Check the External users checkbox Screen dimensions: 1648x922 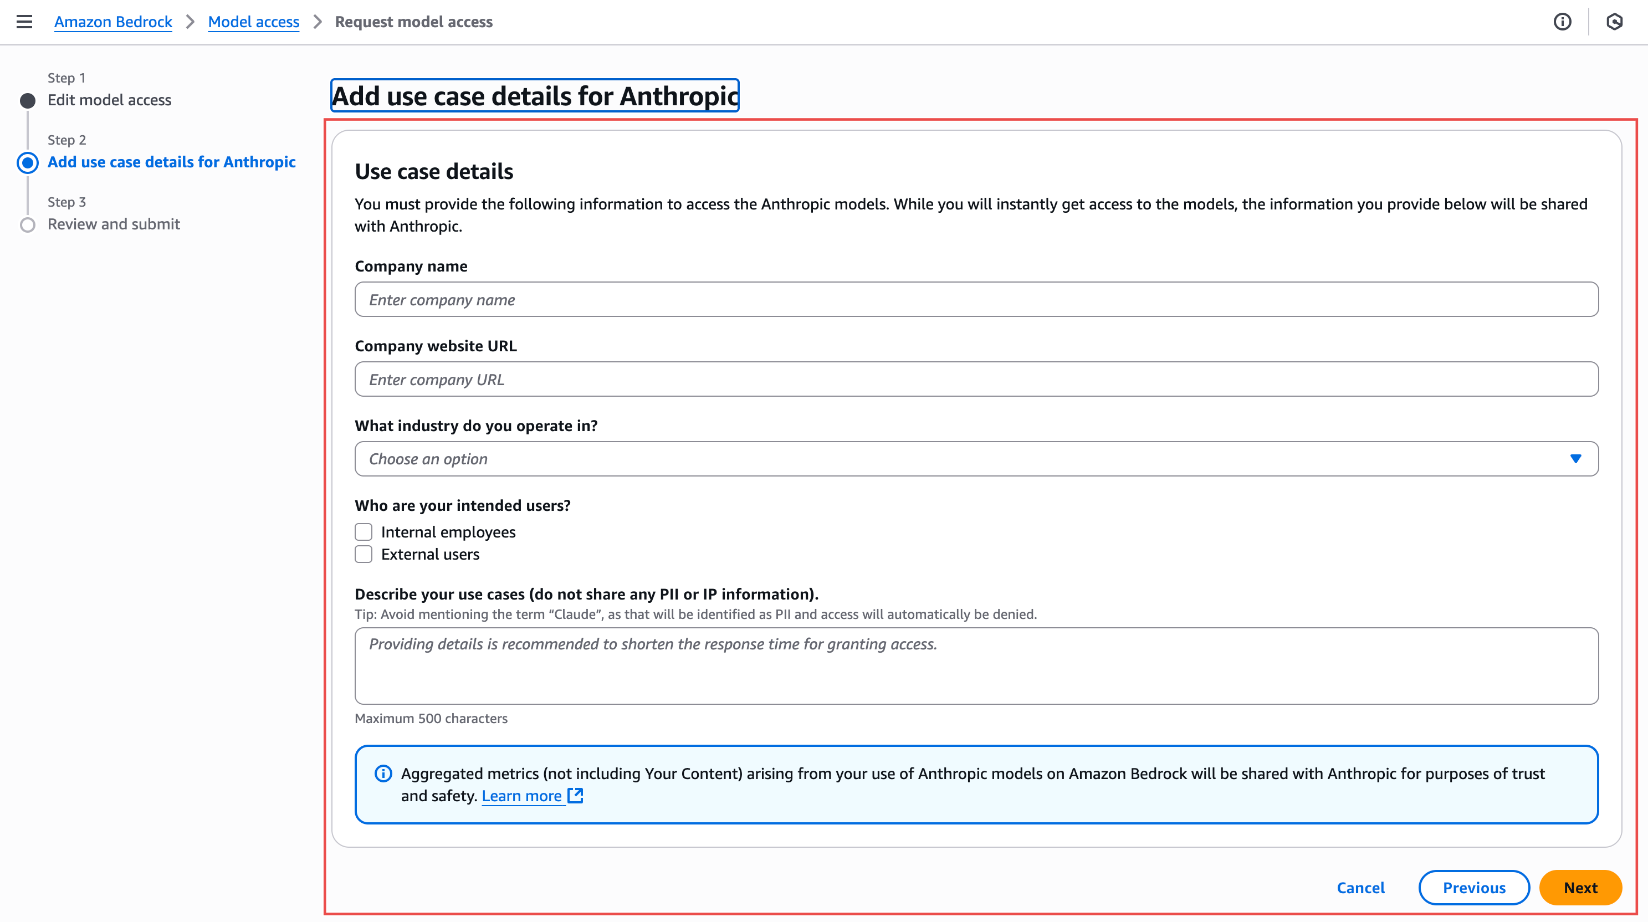[364, 554]
